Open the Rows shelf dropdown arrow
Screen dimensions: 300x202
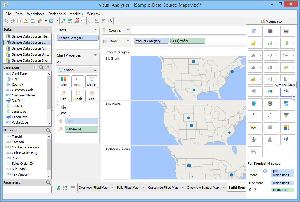click(x=128, y=41)
